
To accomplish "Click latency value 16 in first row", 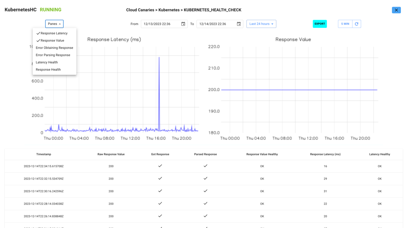I will pos(325,166).
